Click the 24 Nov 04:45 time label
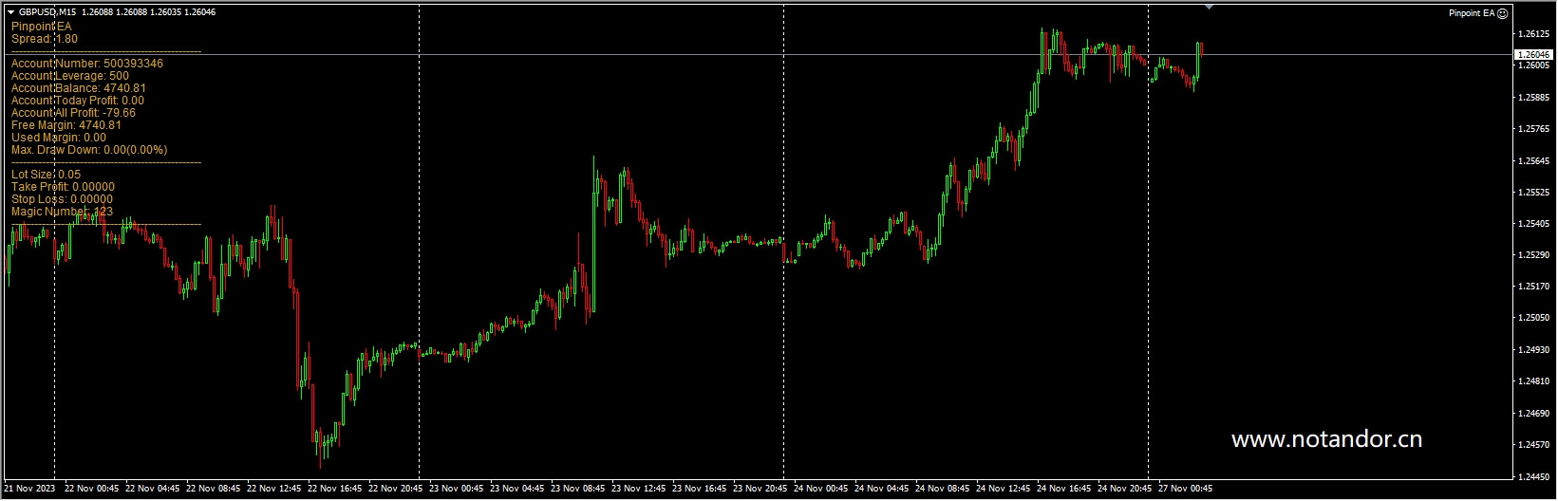 tap(881, 489)
